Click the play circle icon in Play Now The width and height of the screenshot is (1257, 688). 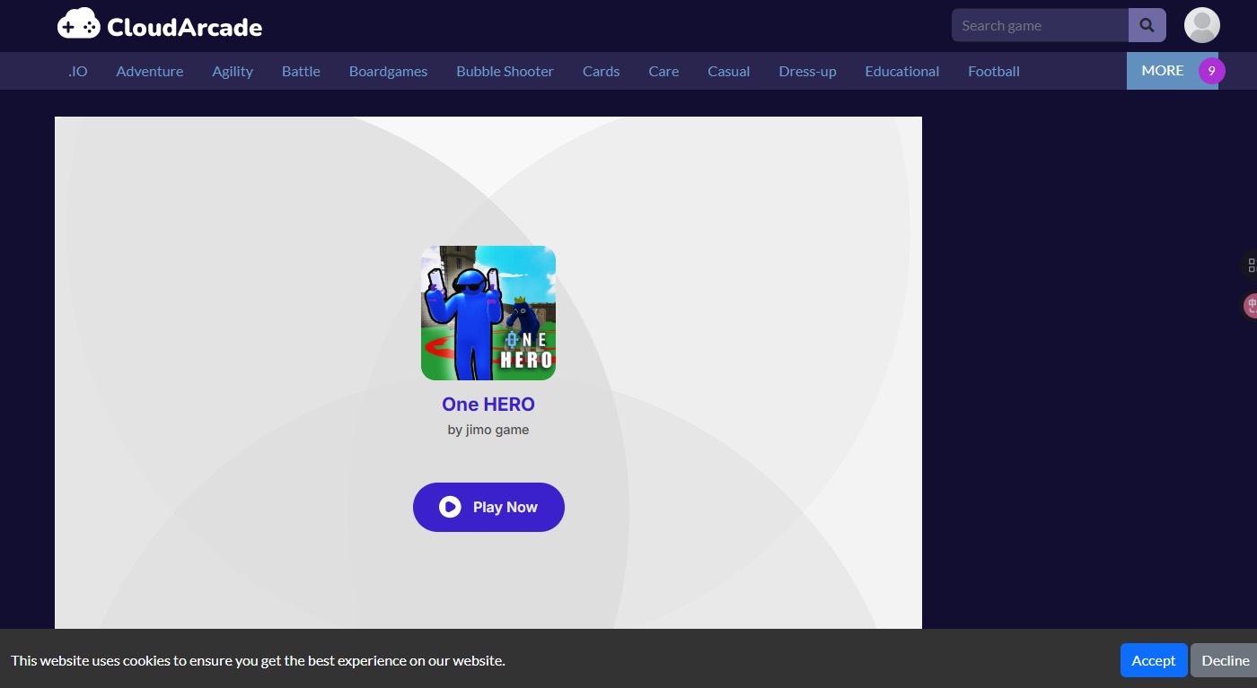(x=450, y=507)
